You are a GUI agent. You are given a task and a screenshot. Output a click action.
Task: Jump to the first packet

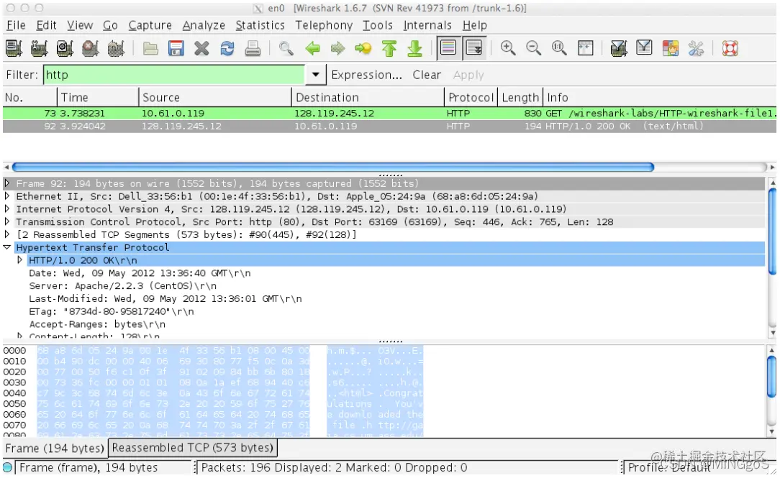point(389,48)
